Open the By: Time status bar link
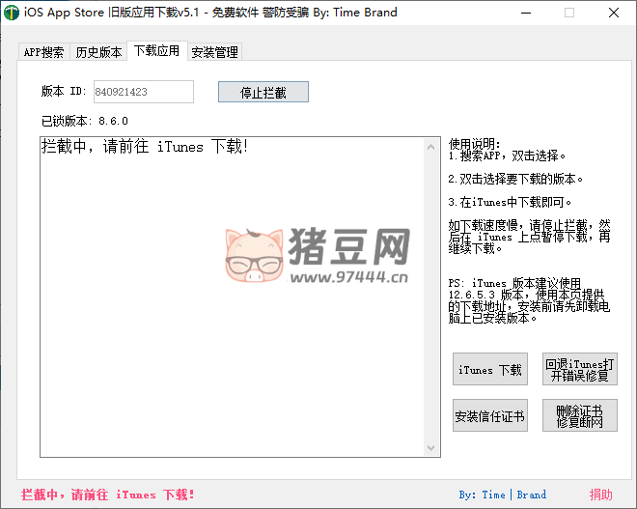The width and height of the screenshot is (637, 509). tap(482, 495)
